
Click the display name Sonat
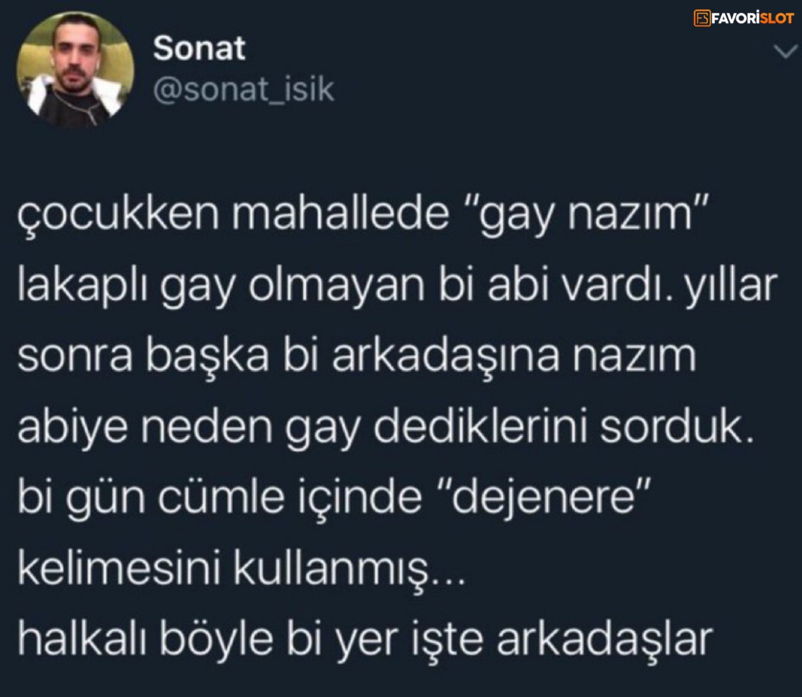click(199, 48)
